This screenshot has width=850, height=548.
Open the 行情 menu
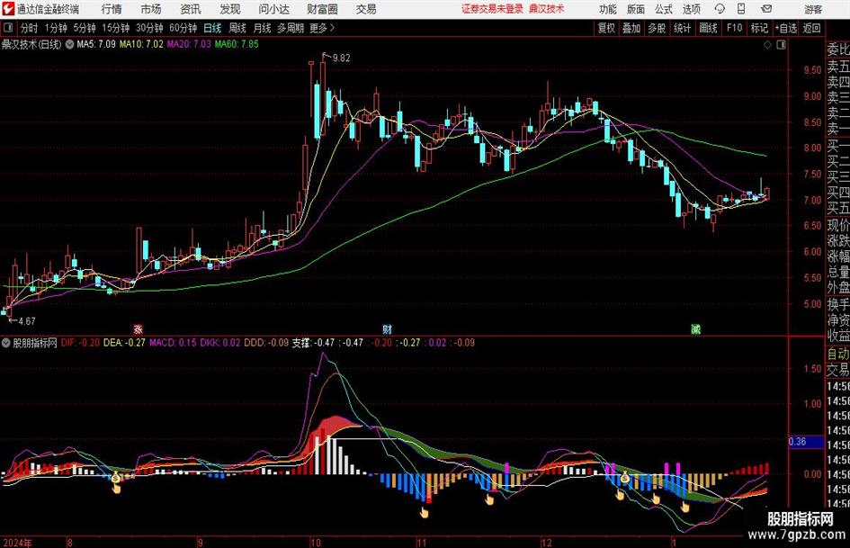click(112, 9)
